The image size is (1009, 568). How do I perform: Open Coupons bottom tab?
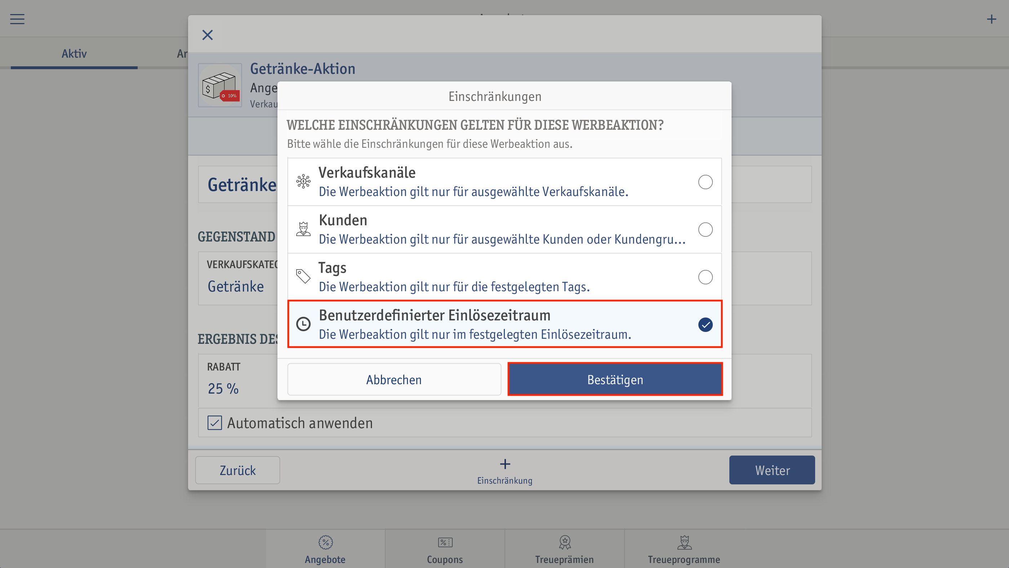point(445,549)
